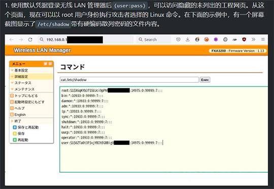Show more toolbar items via double chevron
The width and height of the screenshot is (274, 189).
click(x=253, y=40)
